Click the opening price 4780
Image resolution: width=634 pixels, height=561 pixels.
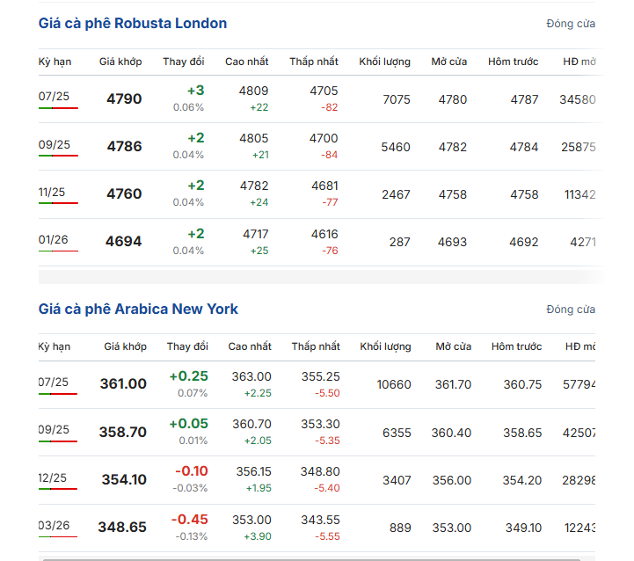pyautogui.click(x=453, y=99)
